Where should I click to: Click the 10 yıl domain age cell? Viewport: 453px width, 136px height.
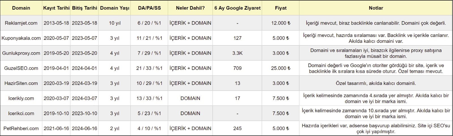(x=115, y=23)
